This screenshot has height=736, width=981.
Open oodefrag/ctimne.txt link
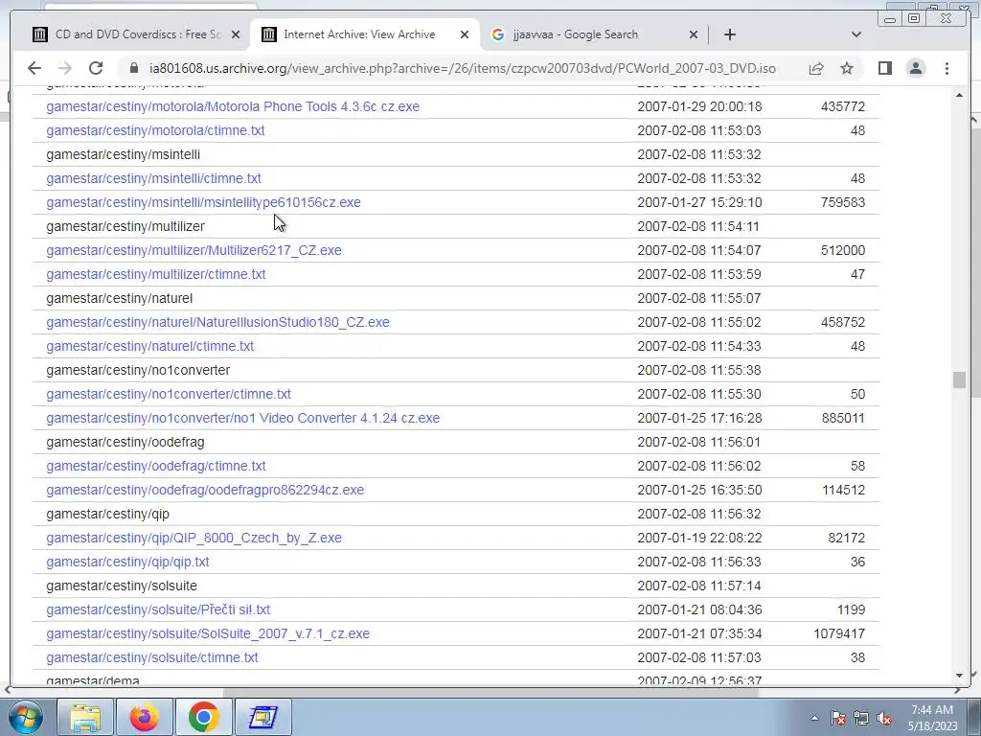click(x=156, y=467)
